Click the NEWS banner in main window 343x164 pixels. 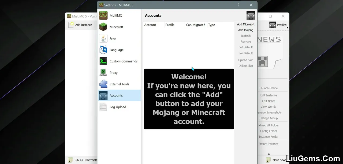(269, 39)
